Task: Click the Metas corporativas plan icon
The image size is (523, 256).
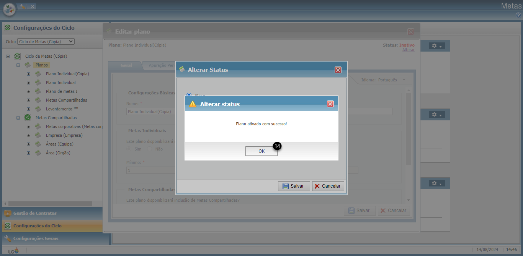Action: point(38,126)
